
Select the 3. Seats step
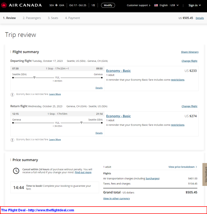53,18
